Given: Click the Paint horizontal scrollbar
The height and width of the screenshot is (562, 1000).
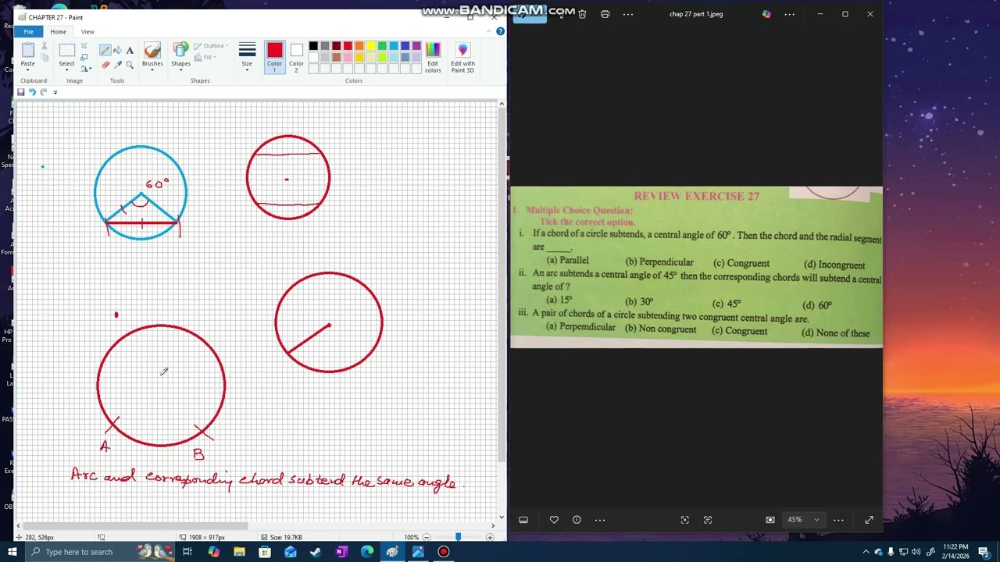Looking at the screenshot, I should (135, 525).
